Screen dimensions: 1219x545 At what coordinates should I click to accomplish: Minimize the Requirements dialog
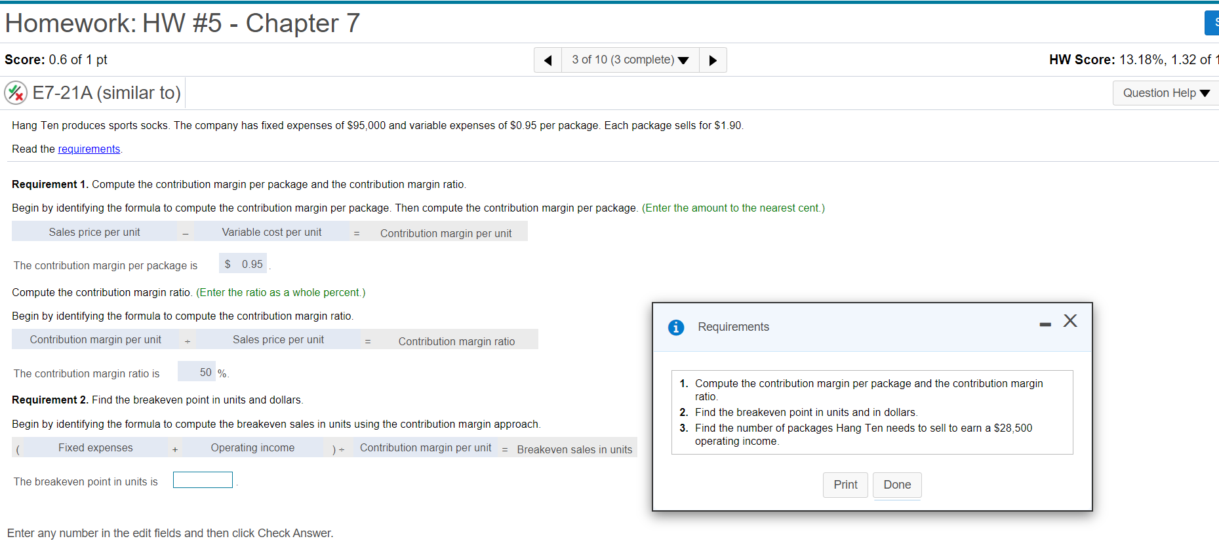pos(1045,324)
